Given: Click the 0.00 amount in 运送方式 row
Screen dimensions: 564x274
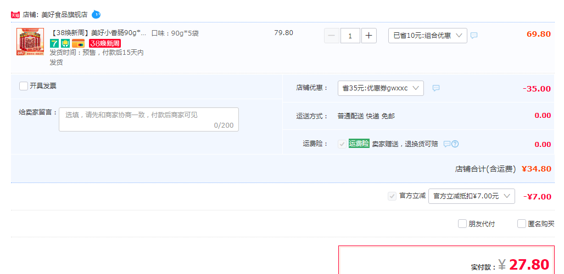Looking at the screenshot, I should point(543,115).
